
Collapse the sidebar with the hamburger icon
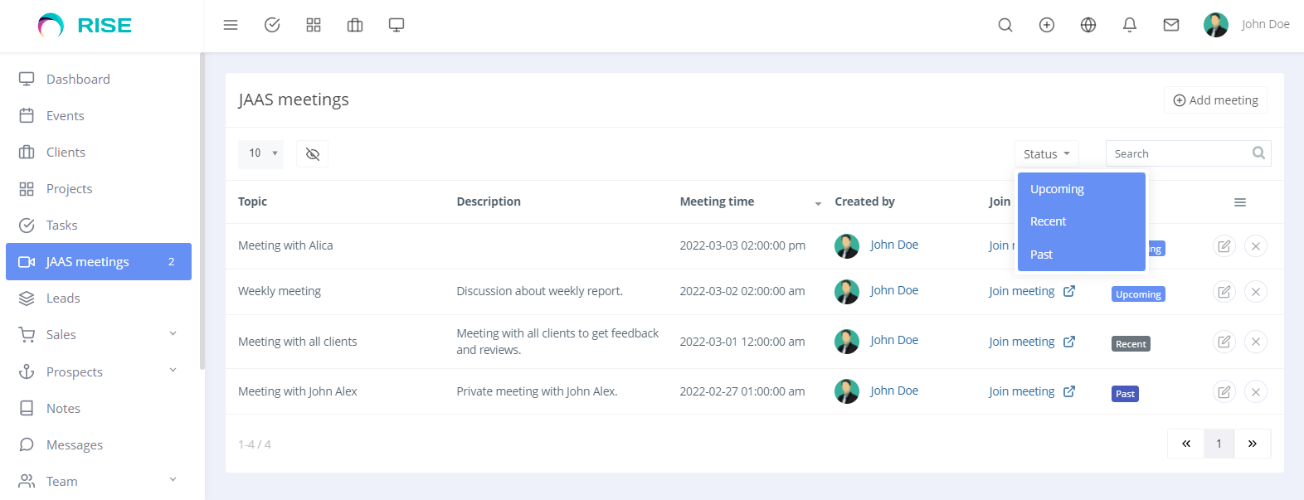click(x=230, y=25)
